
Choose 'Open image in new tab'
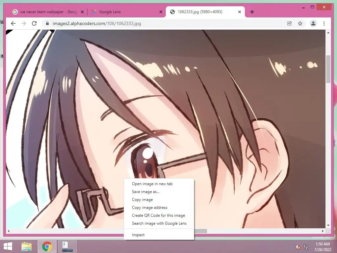click(159, 184)
